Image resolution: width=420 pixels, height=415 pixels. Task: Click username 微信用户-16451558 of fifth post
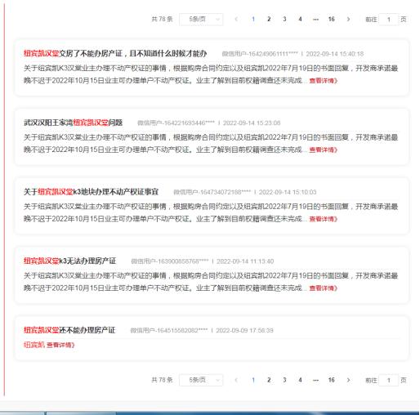[169, 331]
